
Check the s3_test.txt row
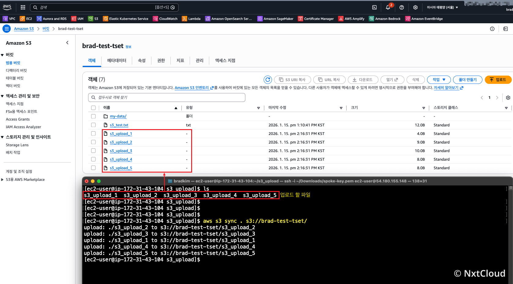(93, 125)
